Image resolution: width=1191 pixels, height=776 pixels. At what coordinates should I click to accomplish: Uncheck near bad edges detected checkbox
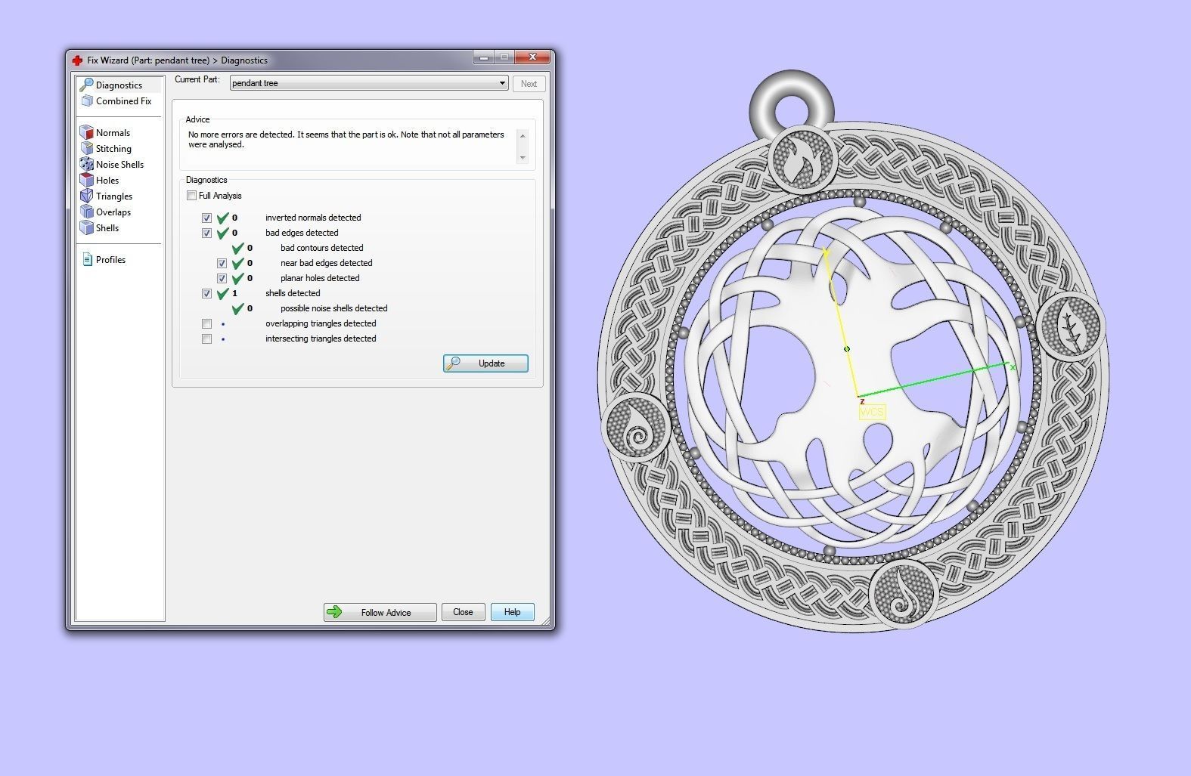222,263
